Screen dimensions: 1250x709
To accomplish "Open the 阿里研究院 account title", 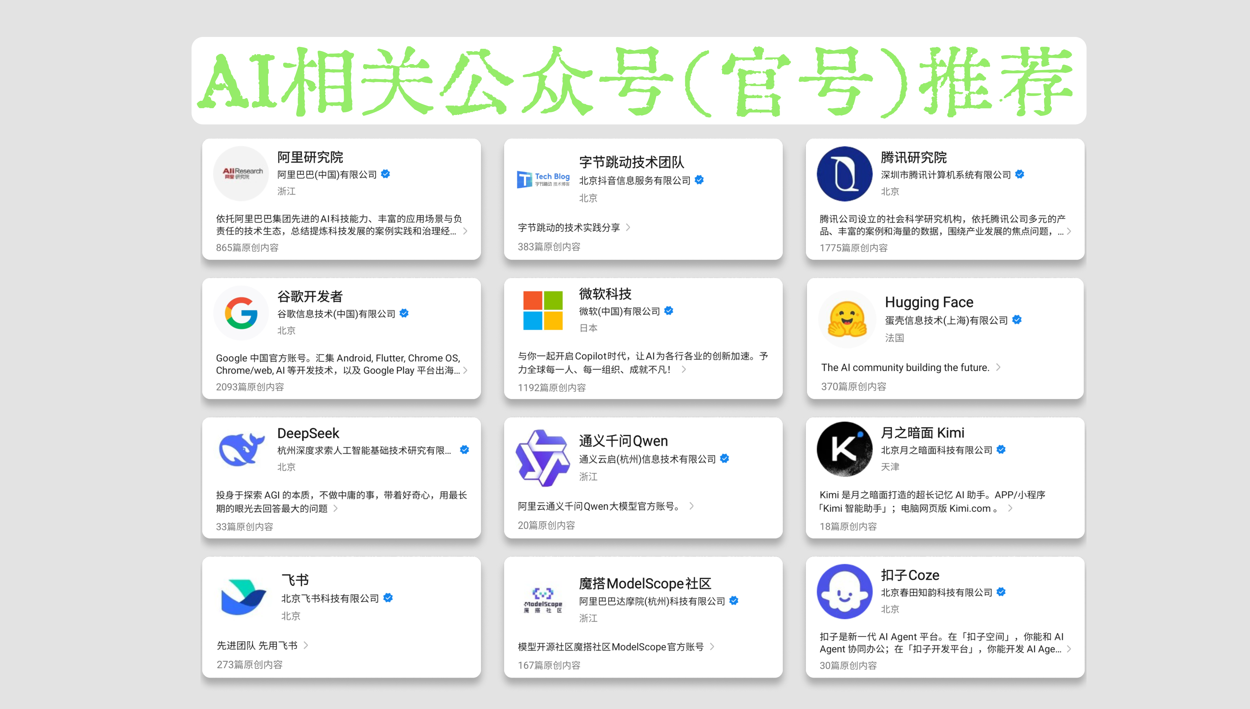I will click(310, 157).
